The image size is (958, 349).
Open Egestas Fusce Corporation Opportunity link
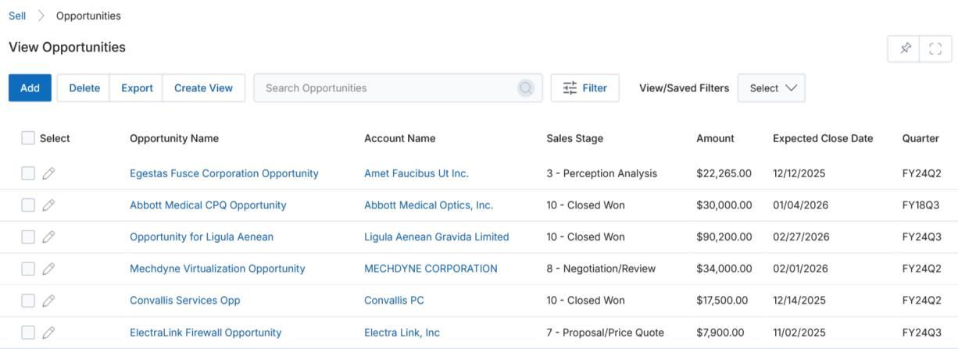point(224,173)
